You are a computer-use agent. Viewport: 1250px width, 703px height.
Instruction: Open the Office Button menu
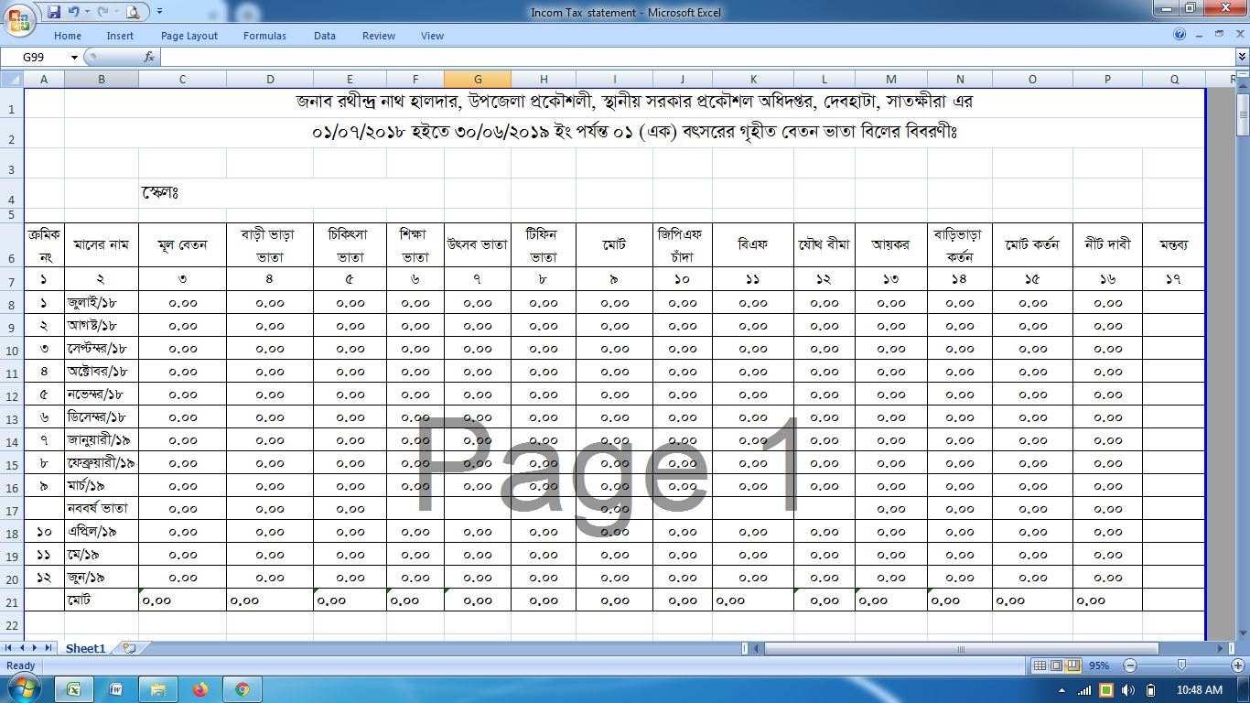point(20,18)
